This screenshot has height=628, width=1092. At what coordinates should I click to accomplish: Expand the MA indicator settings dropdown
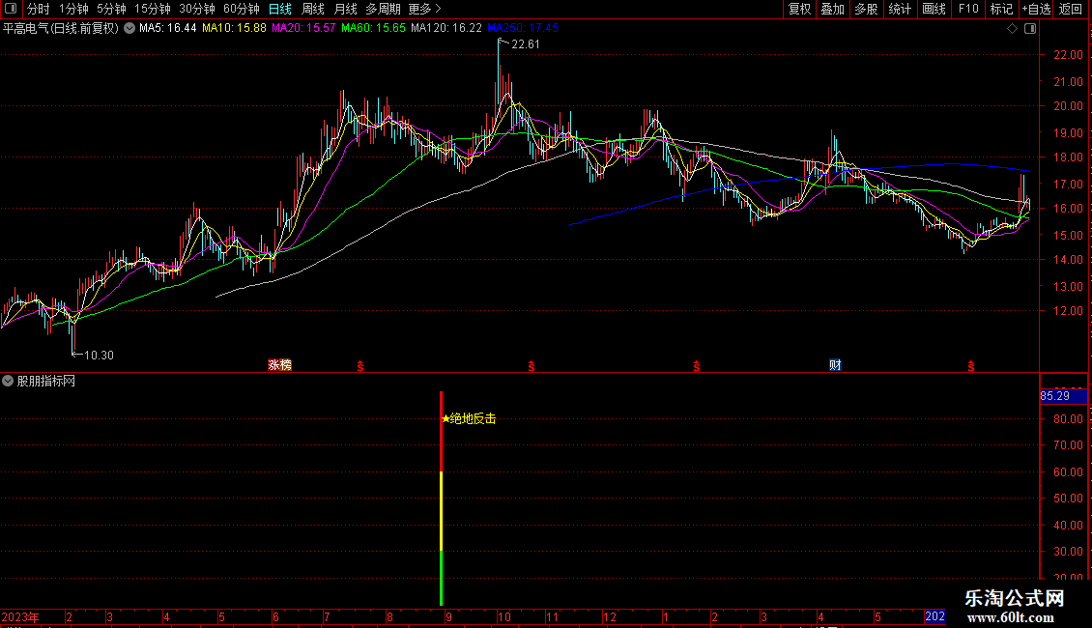point(129,29)
